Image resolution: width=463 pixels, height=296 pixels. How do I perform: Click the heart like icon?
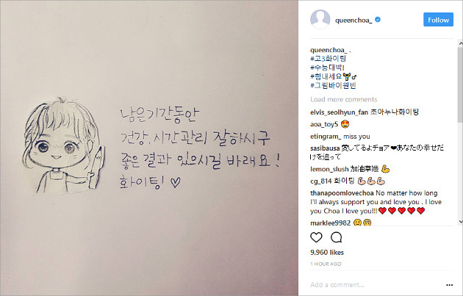point(316,237)
